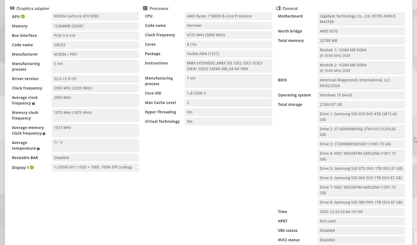Click the Resizable BAR label
417x245 pixels.
[x=25, y=158]
